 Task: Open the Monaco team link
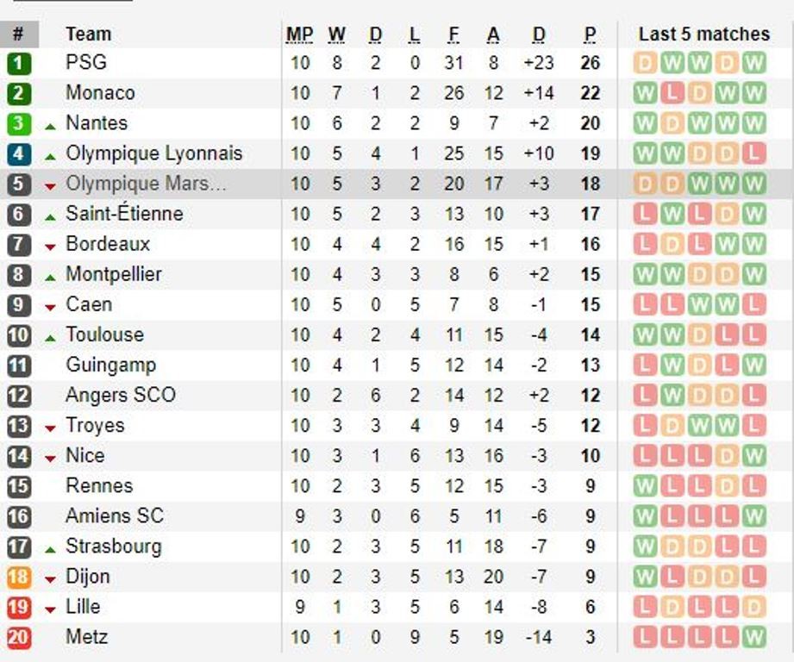pos(100,93)
